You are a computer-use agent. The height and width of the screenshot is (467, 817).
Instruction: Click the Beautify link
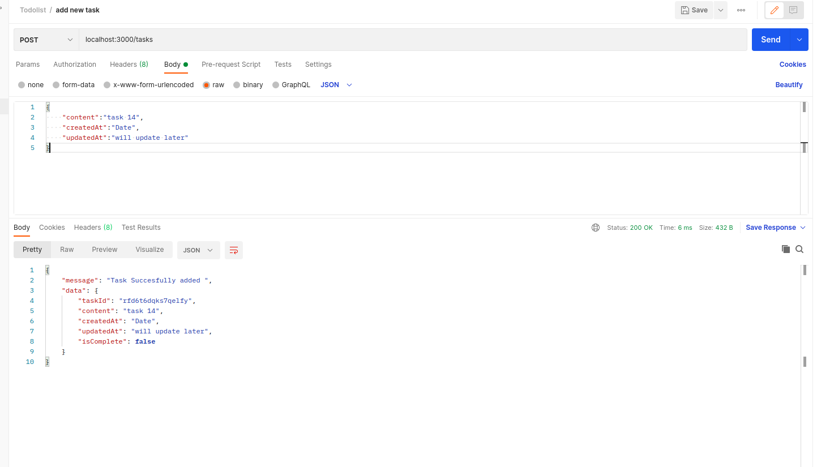click(x=789, y=85)
